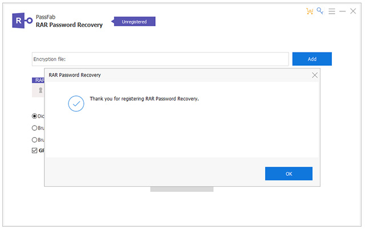Select the Dictionary attack radio button
This screenshot has height=229, width=365.
[34, 116]
